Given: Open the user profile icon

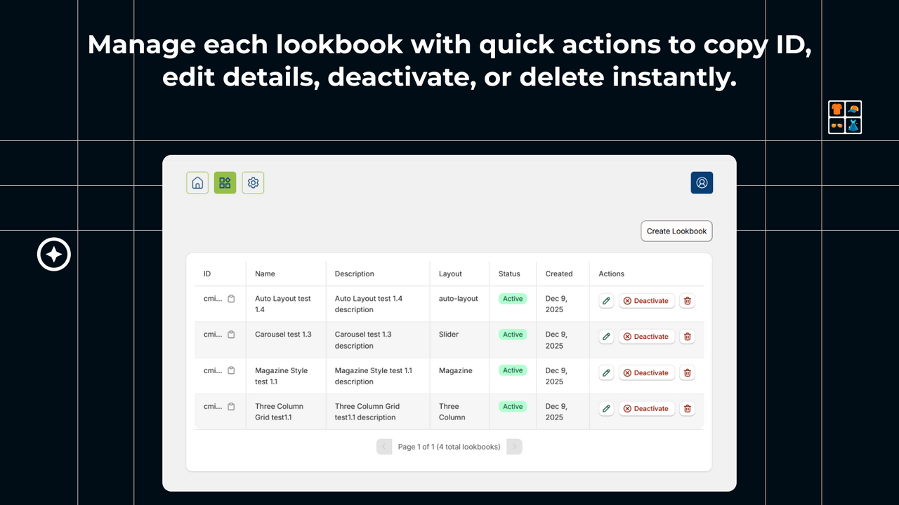Looking at the screenshot, I should pyautogui.click(x=702, y=182).
